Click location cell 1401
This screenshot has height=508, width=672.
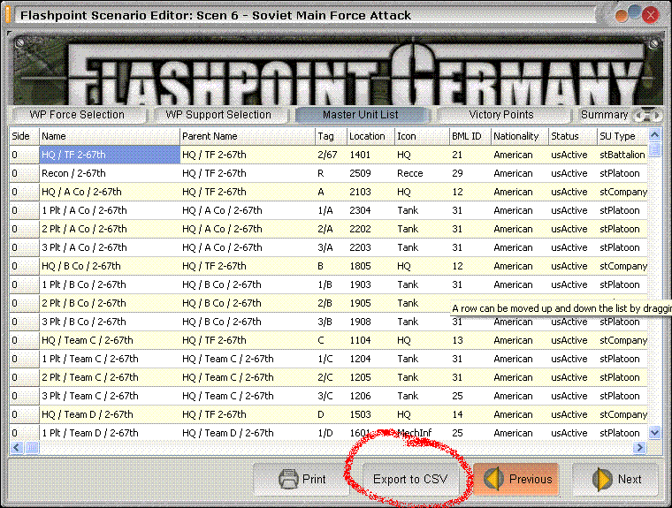coord(370,155)
